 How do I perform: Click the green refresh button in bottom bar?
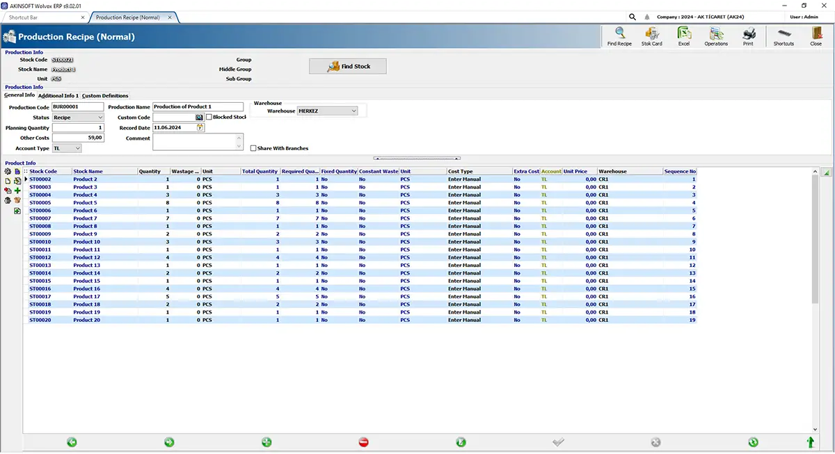(753, 442)
